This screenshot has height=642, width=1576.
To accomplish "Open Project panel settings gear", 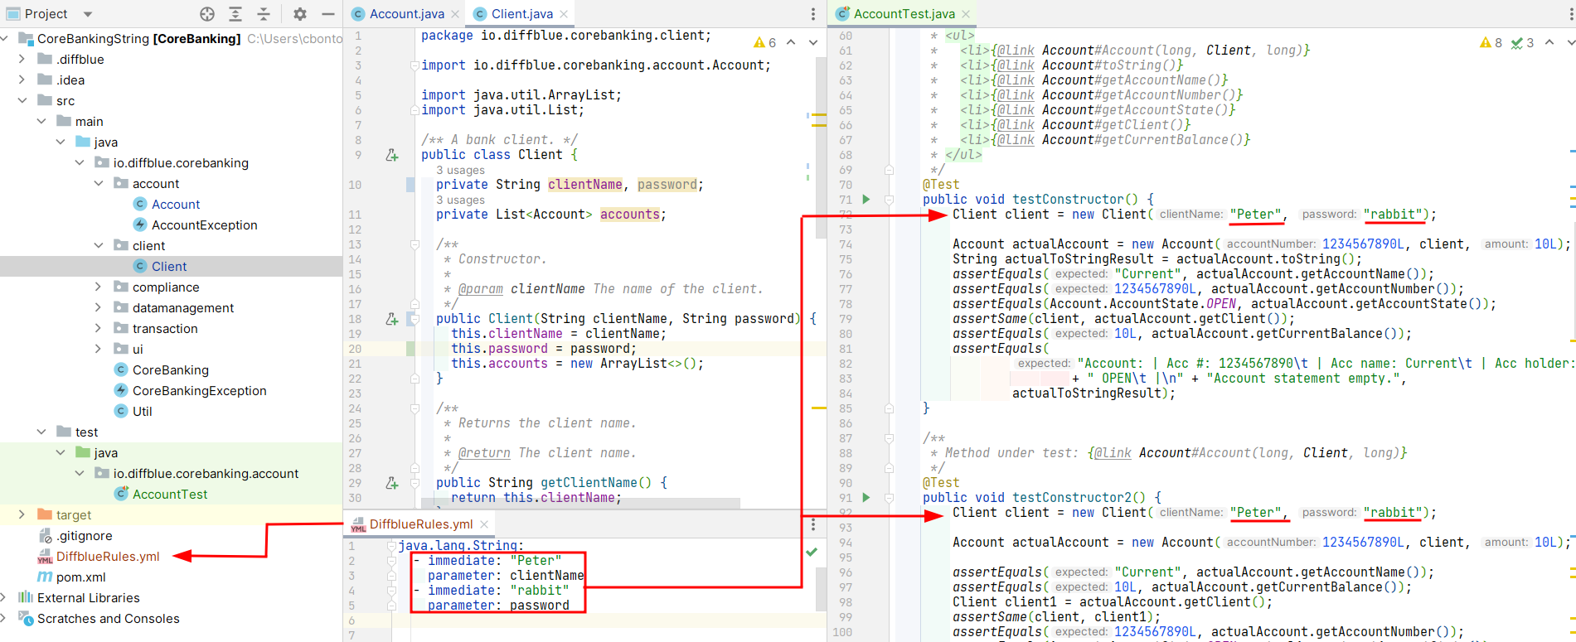I will tap(300, 14).
